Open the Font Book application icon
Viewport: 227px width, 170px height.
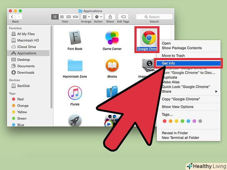[75, 37]
